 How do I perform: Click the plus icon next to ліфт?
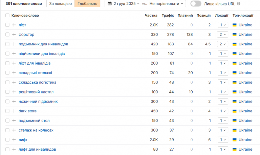(x=14, y=25)
